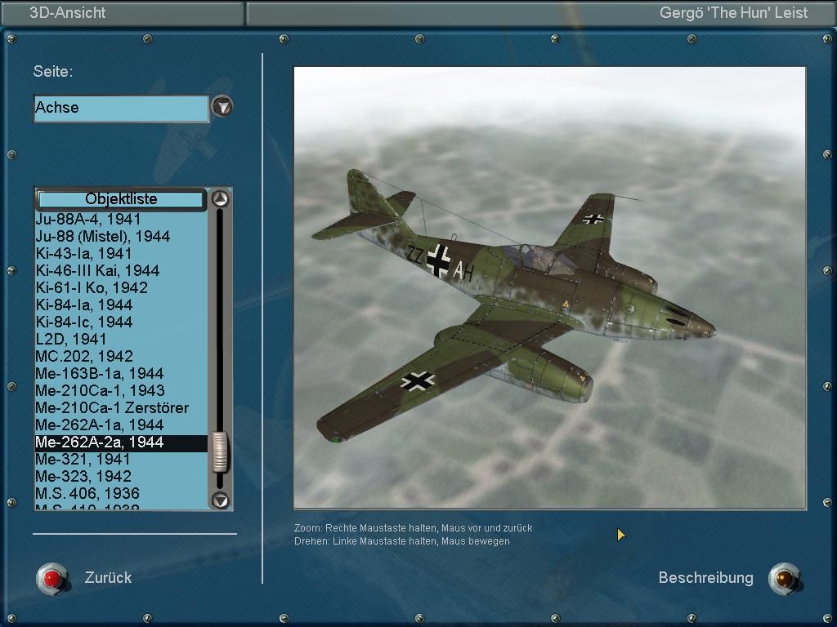Click the Gergö 'The Hun' Leist title bar
837x627 pixels.
pos(540,13)
